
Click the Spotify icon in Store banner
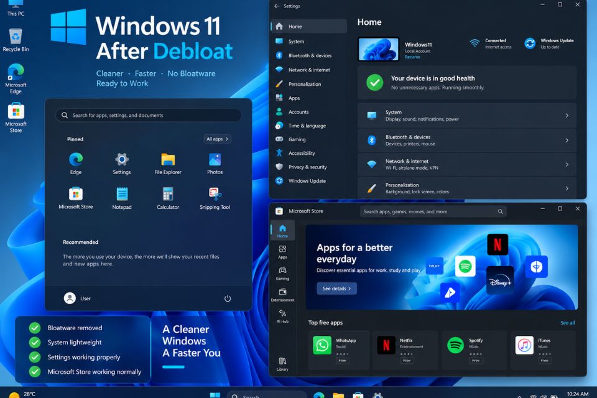click(465, 266)
